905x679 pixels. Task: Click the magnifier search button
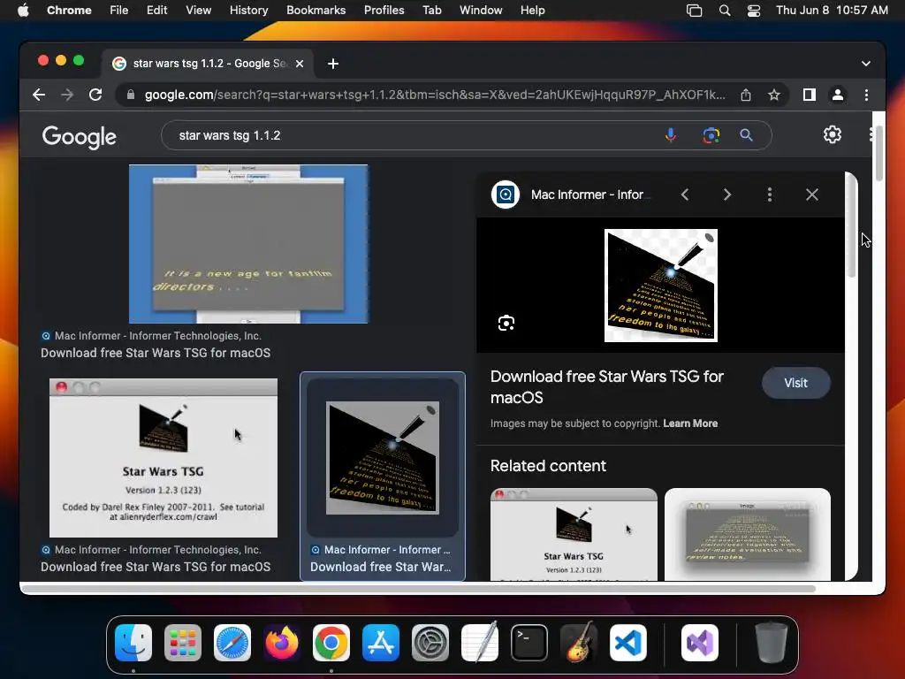(x=746, y=135)
